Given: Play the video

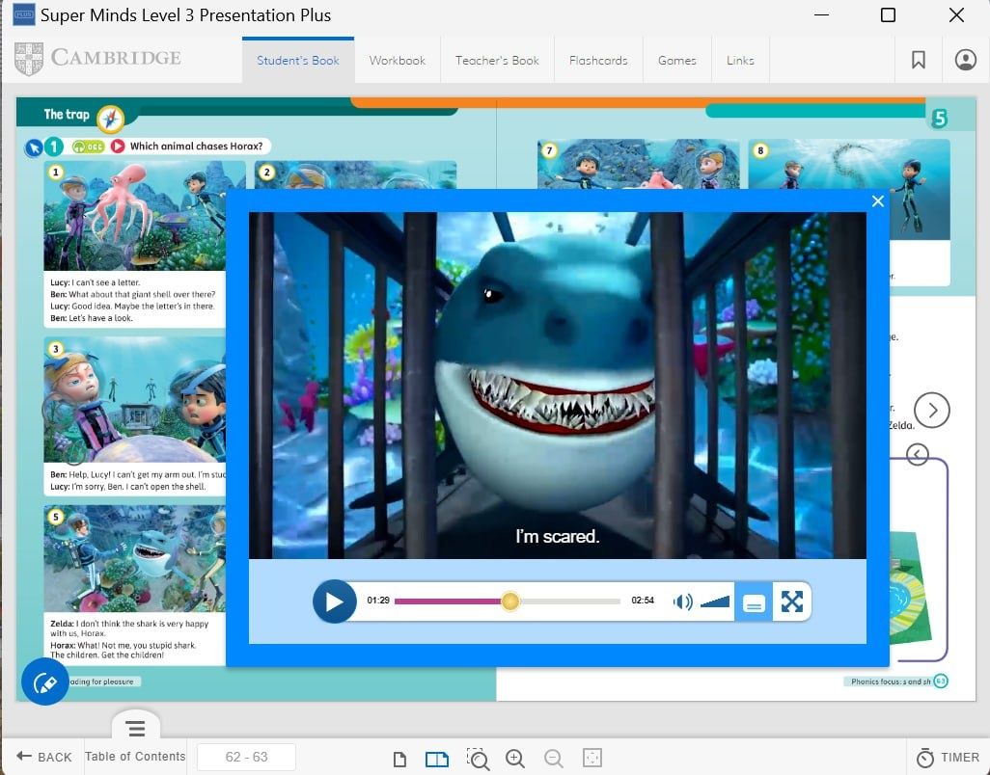Looking at the screenshot, I should click(x=335, y=601).
